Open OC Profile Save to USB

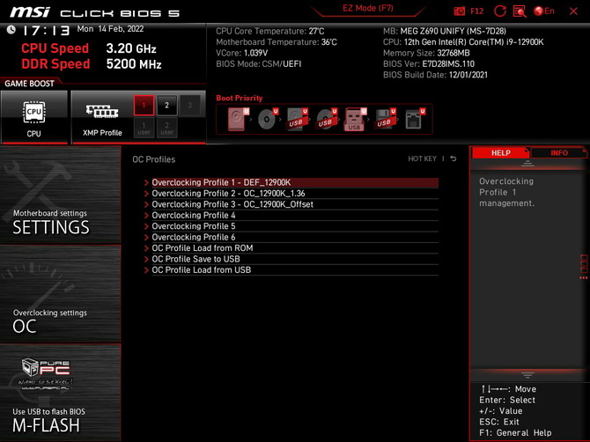tap(295, 259)
